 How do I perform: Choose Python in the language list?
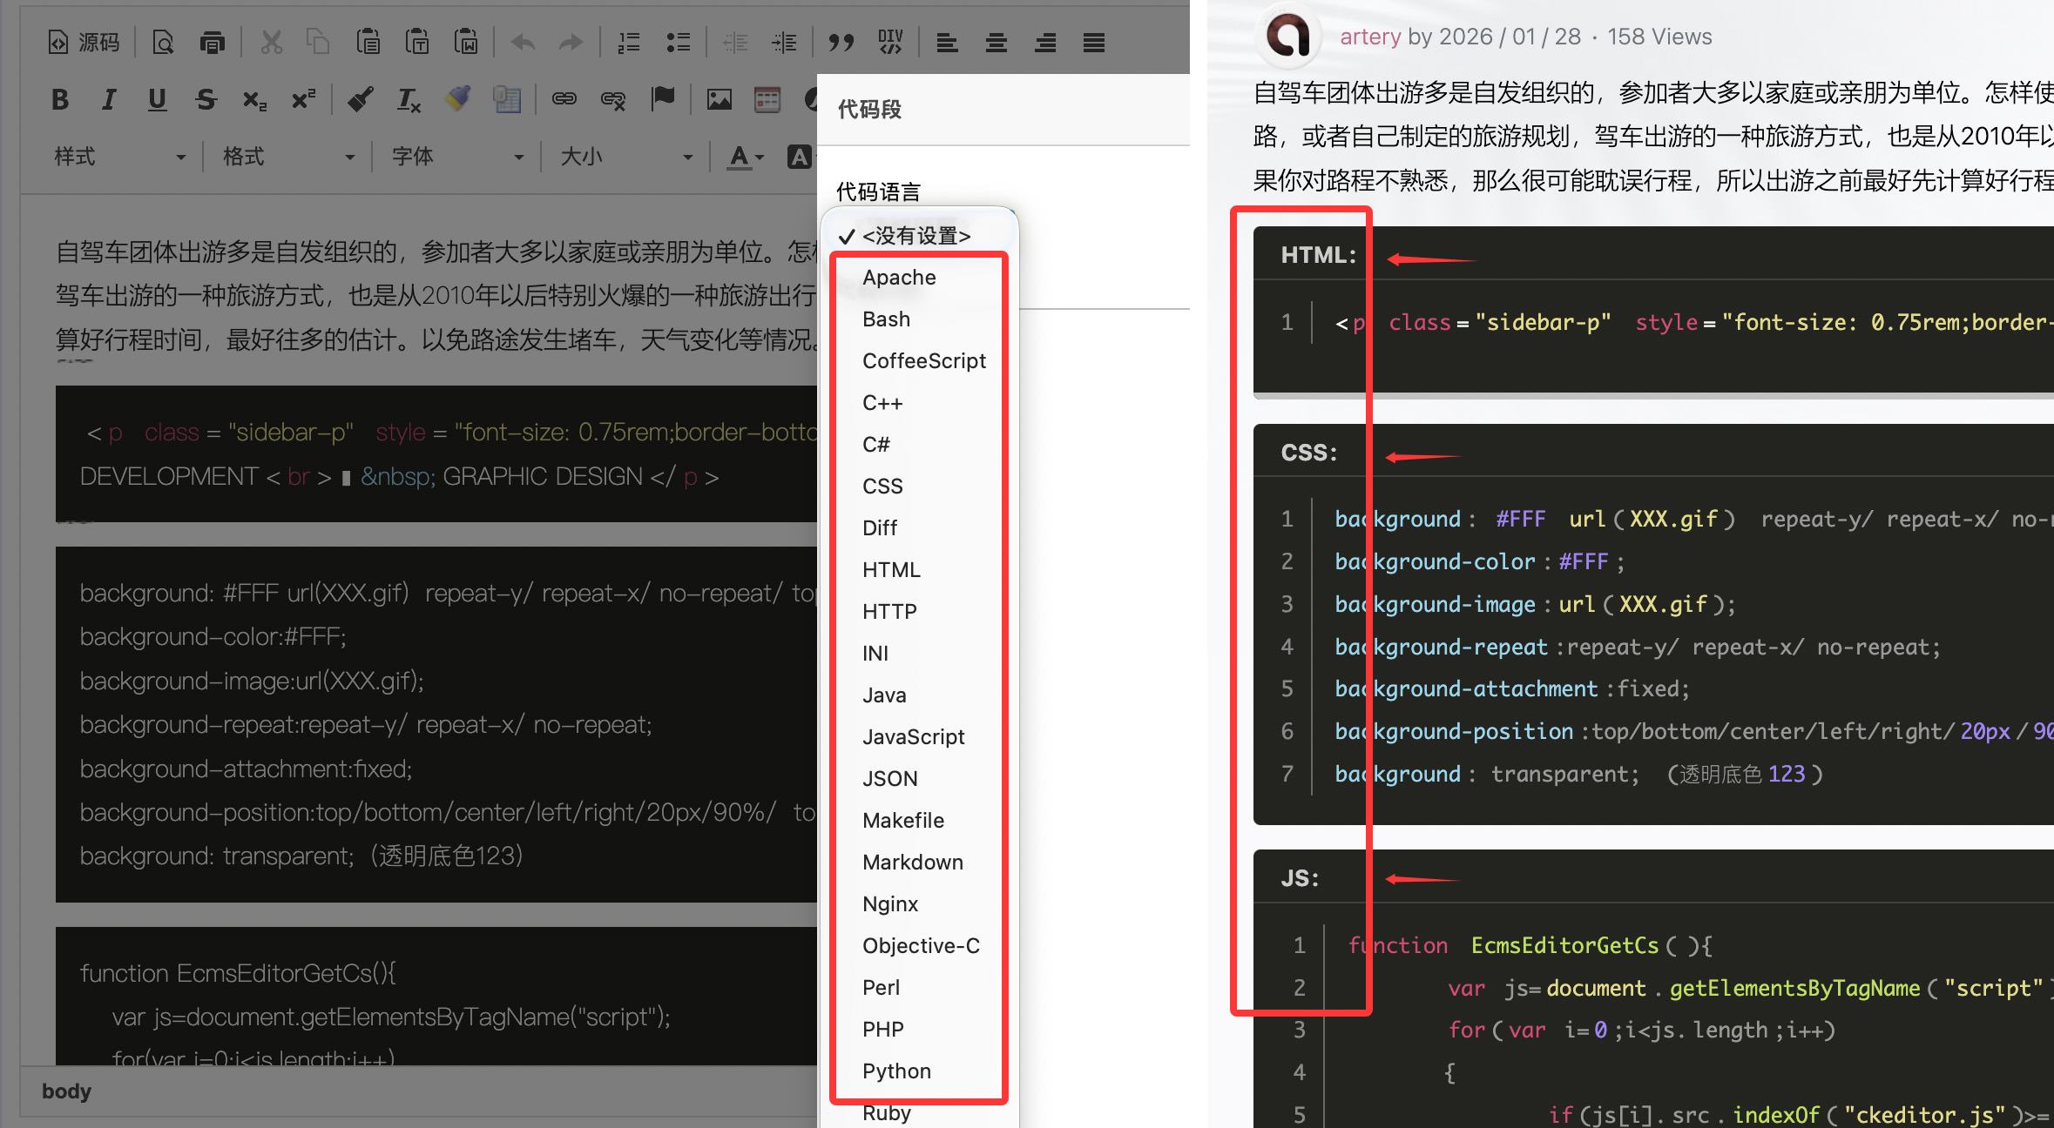point(896,1071)
